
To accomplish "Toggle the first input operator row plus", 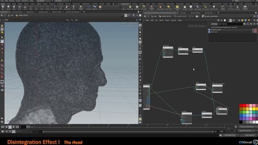I will coord(210,30).
